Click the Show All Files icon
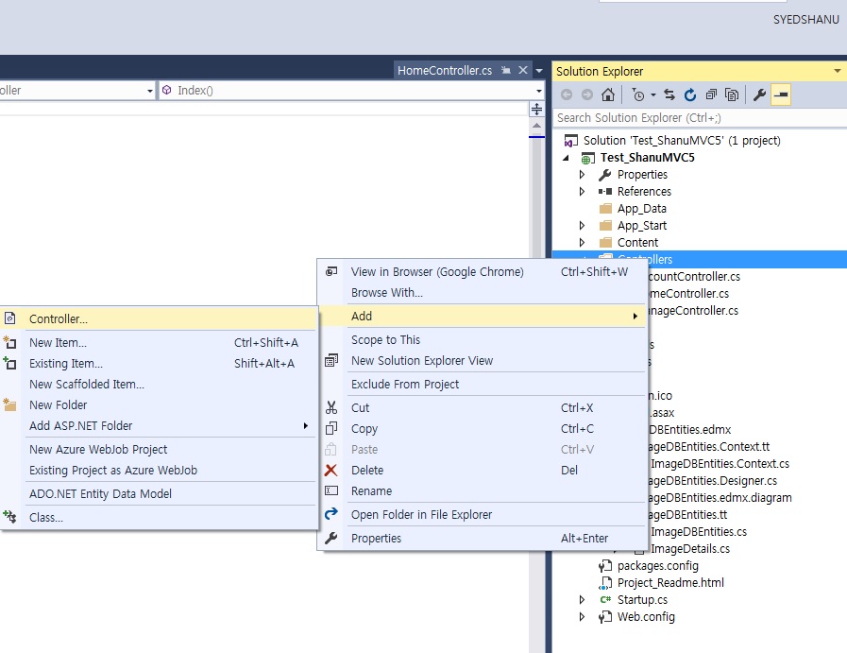This screenshot has width=847, height=653. [x=732, y=95]
